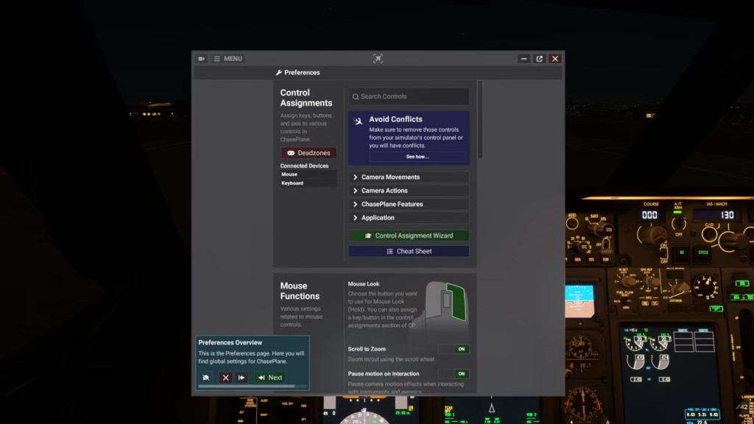This screenshot has height=424, width=754.
Task: Click the preferences page scrollbar
Action: pyautogui.click(x=480, y=120)
